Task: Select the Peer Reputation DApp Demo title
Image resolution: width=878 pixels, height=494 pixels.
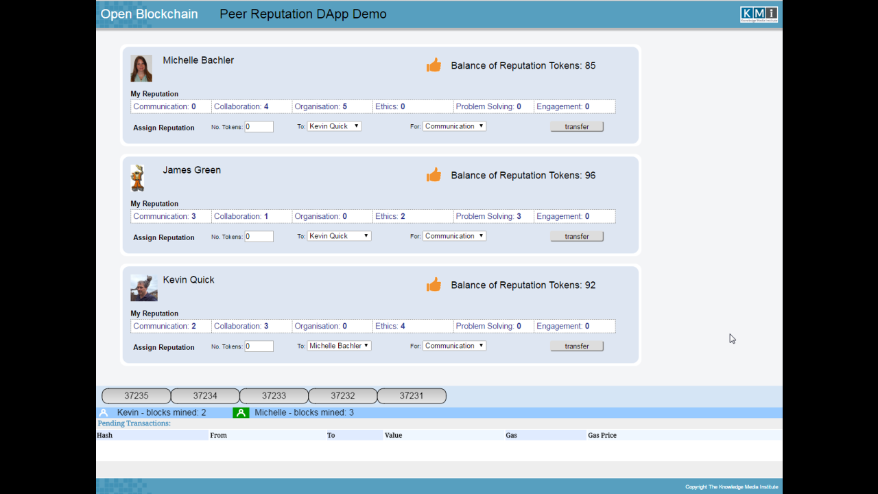Action: coord(302,14)
